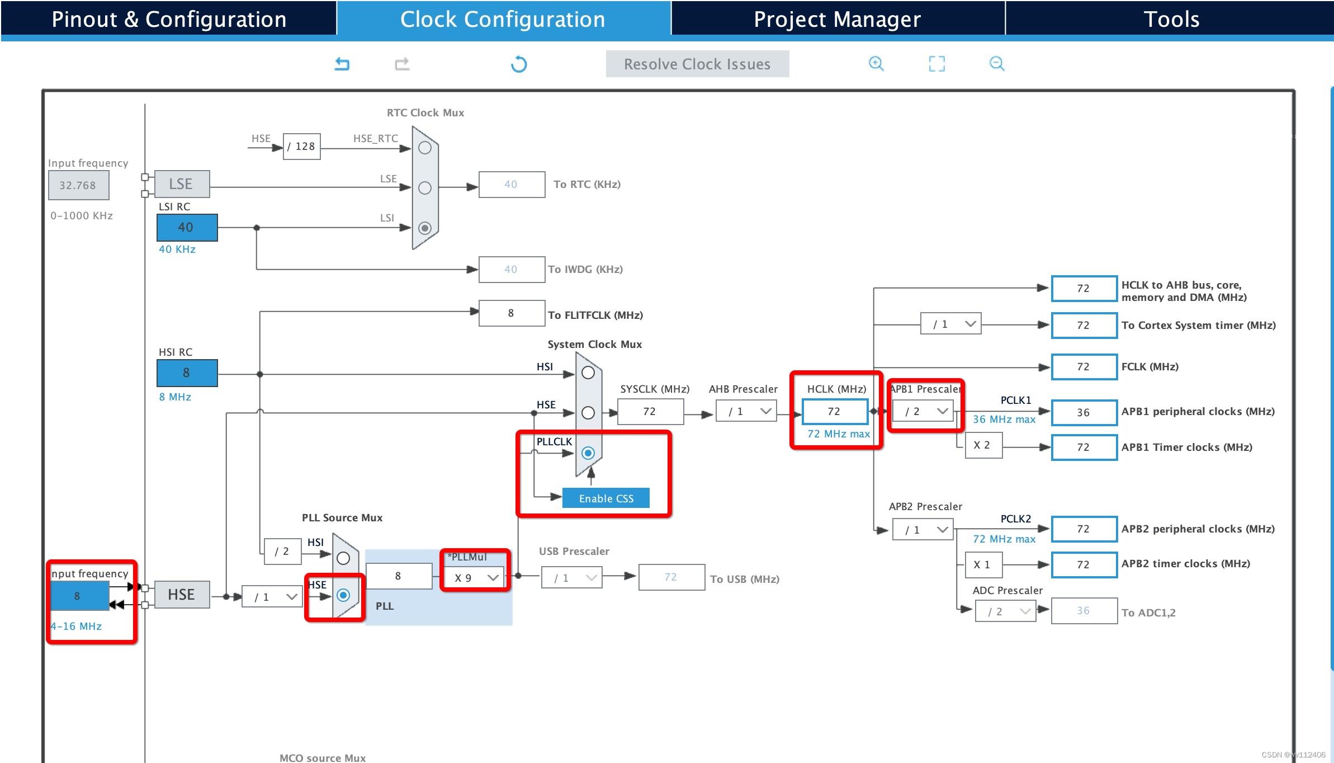Select HSE as PLL source
The height and width of the screenshot is (763, 1334).
tap(343, 595)
